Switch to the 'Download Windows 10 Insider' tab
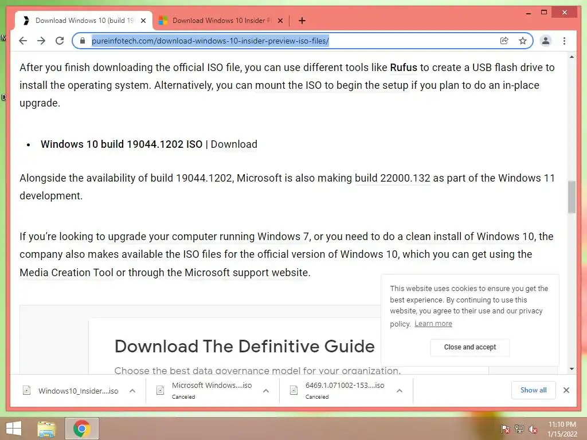 (221, 21)
